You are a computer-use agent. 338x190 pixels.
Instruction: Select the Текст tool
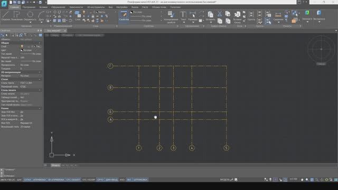(x=183, y=16)
